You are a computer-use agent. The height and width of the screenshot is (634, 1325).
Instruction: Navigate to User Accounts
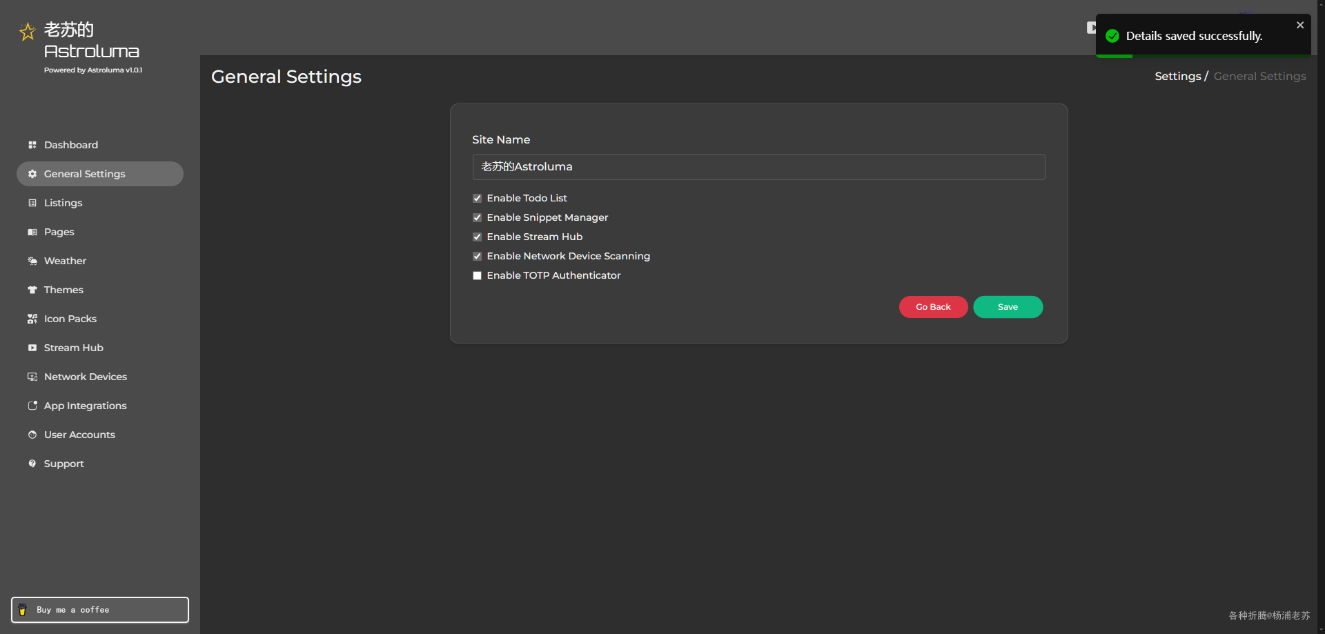[x=79, y=435]
